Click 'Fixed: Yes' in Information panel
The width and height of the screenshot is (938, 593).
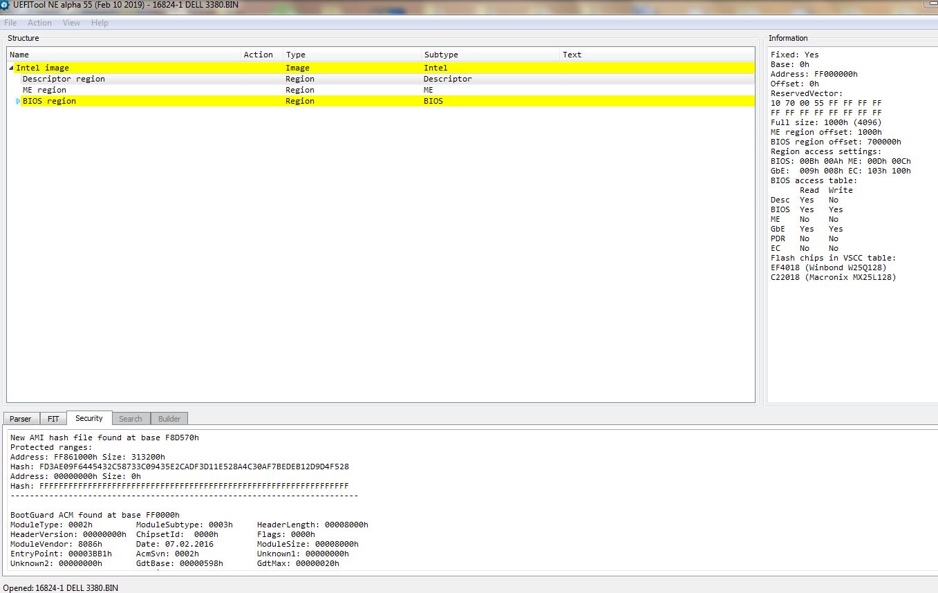click(x=795, y=55)
